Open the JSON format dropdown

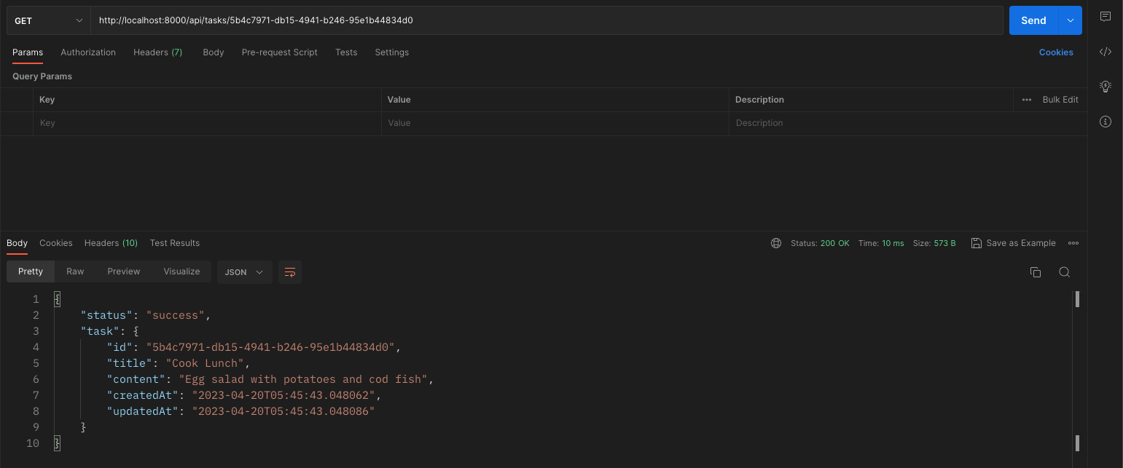244,272
